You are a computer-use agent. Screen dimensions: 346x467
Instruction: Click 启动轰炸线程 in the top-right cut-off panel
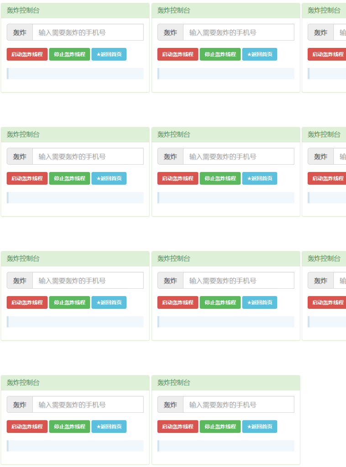(x=327, y=54)
